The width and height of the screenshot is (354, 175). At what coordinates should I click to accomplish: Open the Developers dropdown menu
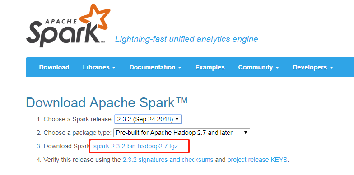pos(313,67)
